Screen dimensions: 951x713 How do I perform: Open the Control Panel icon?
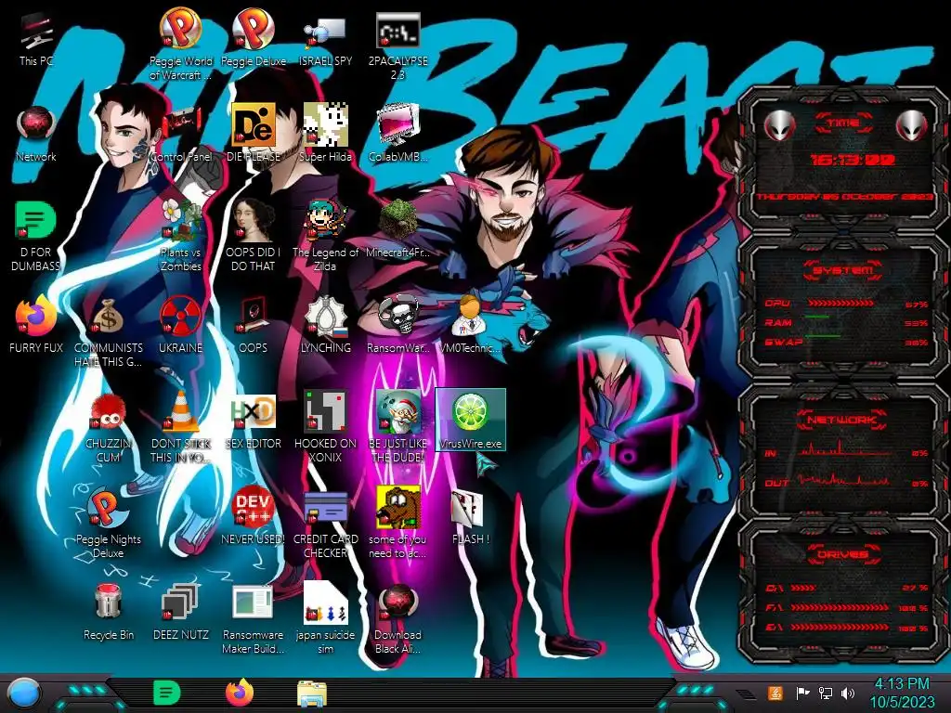point(181,134)
